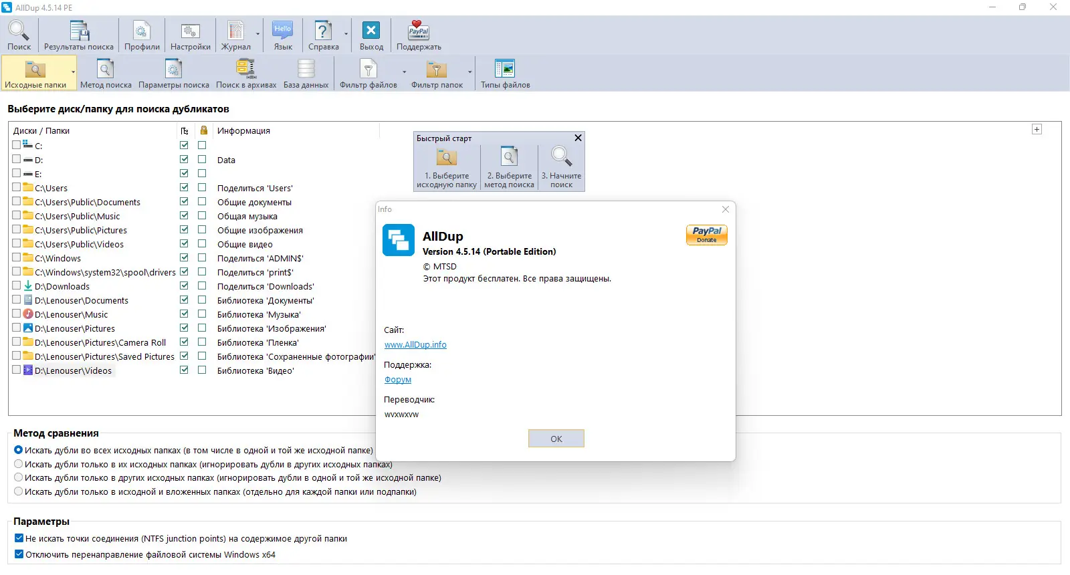Expand the Фильтр папок dropdown arrow
This screenshot has height=575, width=1070.
point(469,72)
